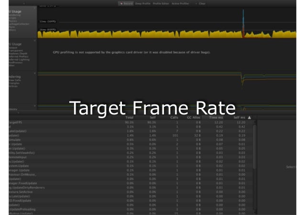Viewport: 305px width, 215px height.
Task: Toggle Others category in CPU Usage legend
Action: [x=12, y=30]
